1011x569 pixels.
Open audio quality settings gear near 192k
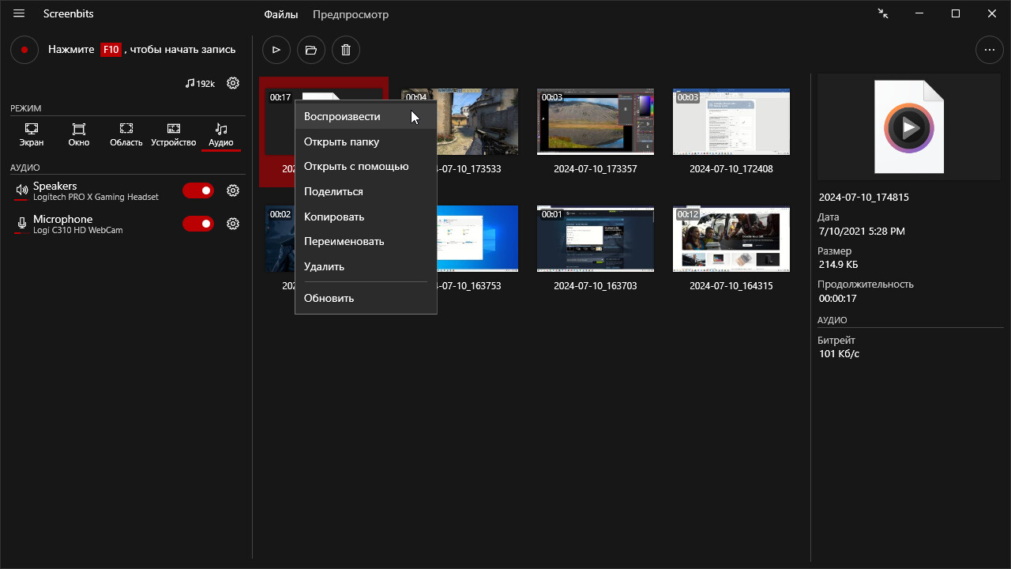[x=233, y=83]
